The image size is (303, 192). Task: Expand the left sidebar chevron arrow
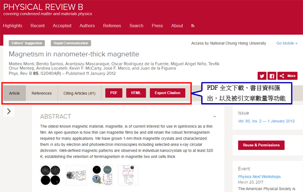click(9, 112)
